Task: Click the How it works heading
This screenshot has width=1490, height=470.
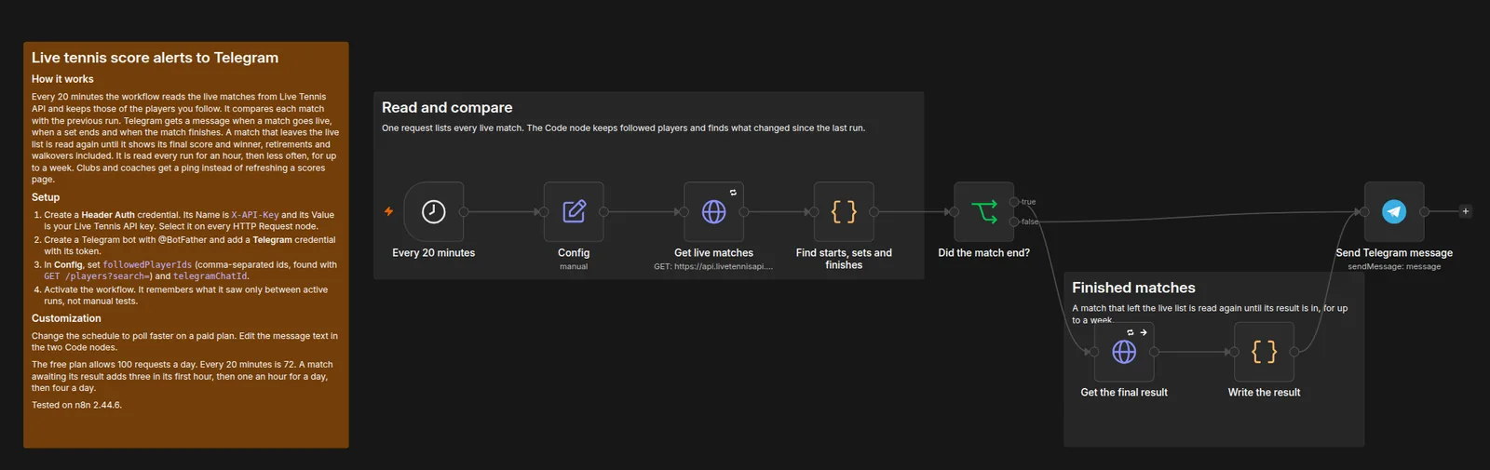Action: coord(62,80)
